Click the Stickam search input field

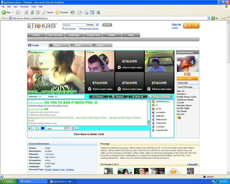pos(74,25)
